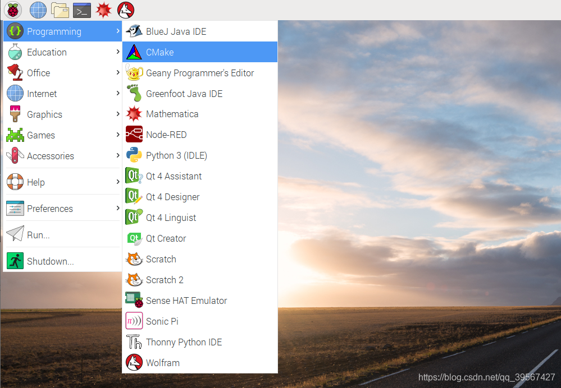Open Qt 4 Designer entry
Viewport: 561px width, 388px height.
200,197
